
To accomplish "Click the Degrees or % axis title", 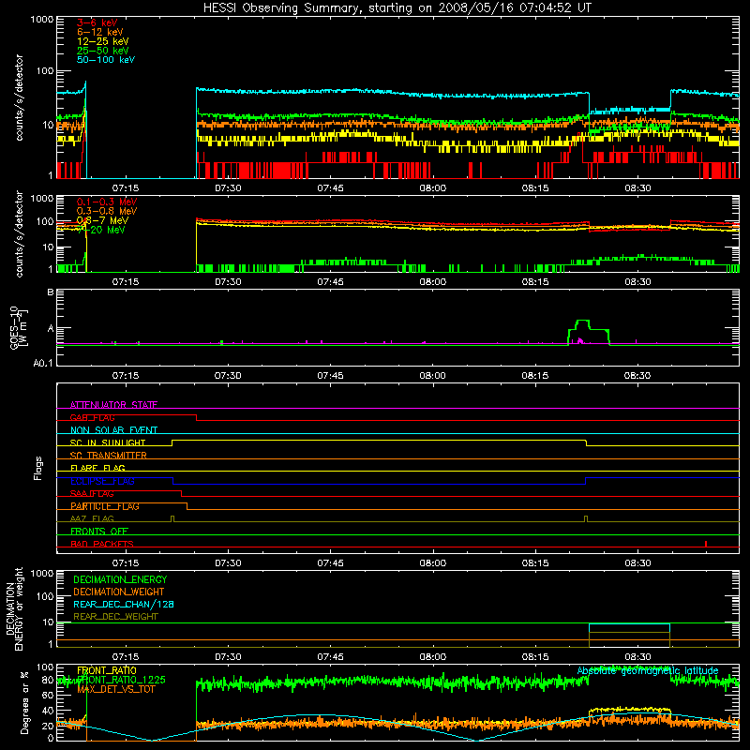I will [x=24, y=703].
